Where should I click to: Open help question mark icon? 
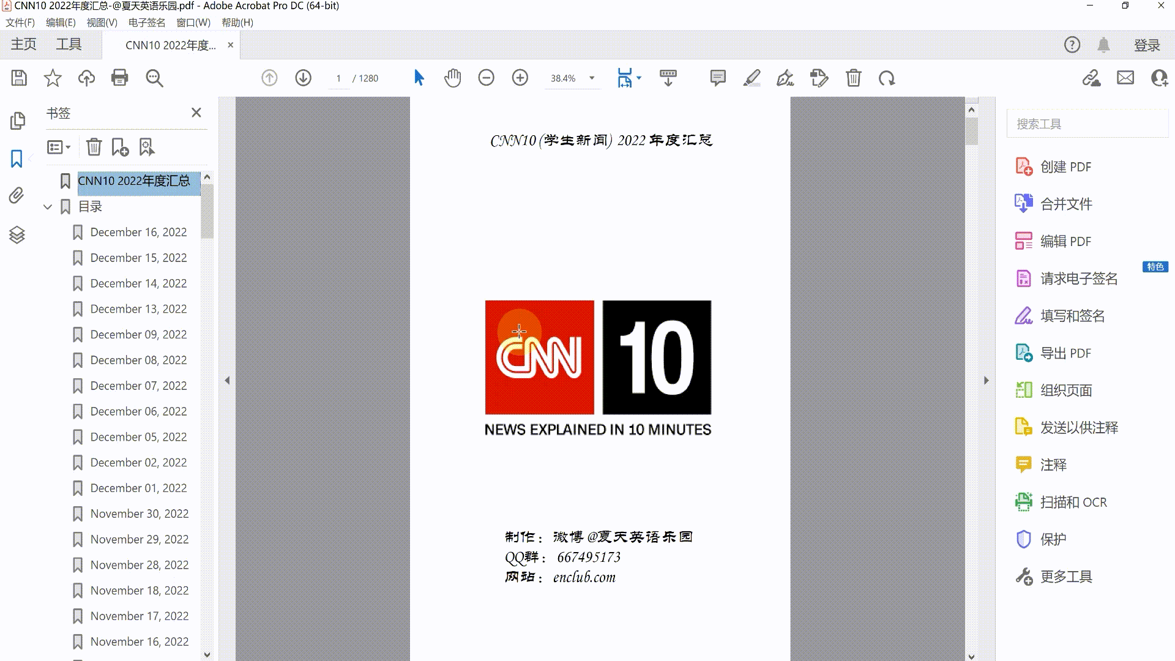tap(1072, 45)
